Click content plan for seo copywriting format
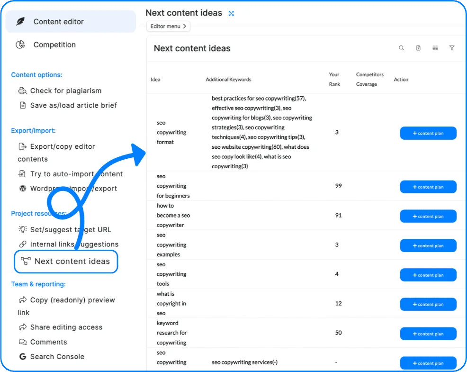 [x=428, y=133]
